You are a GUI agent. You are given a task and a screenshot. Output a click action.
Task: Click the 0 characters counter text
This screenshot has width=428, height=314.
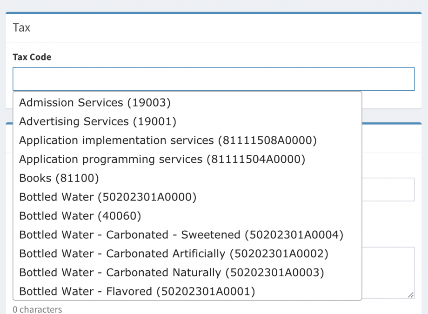[x=37, y=309]
